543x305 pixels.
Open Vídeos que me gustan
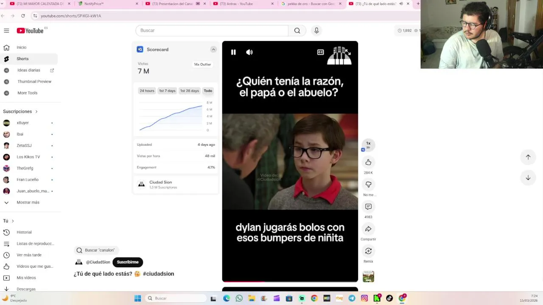tap(35, 266)
